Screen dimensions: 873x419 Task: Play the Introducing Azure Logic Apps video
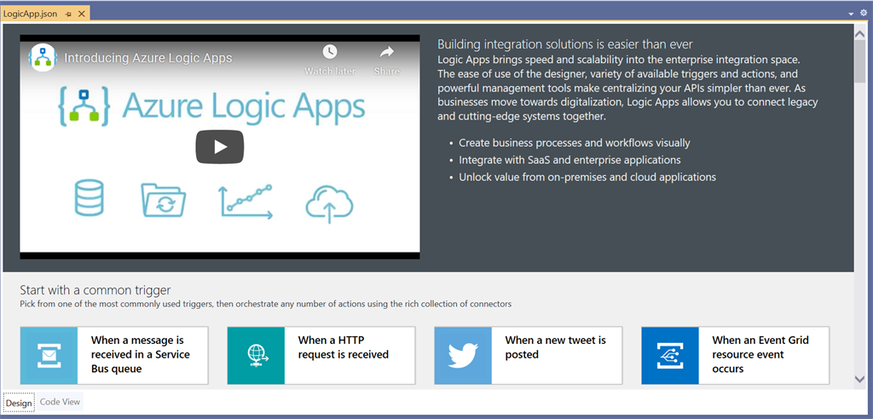(x=220, y=147)
